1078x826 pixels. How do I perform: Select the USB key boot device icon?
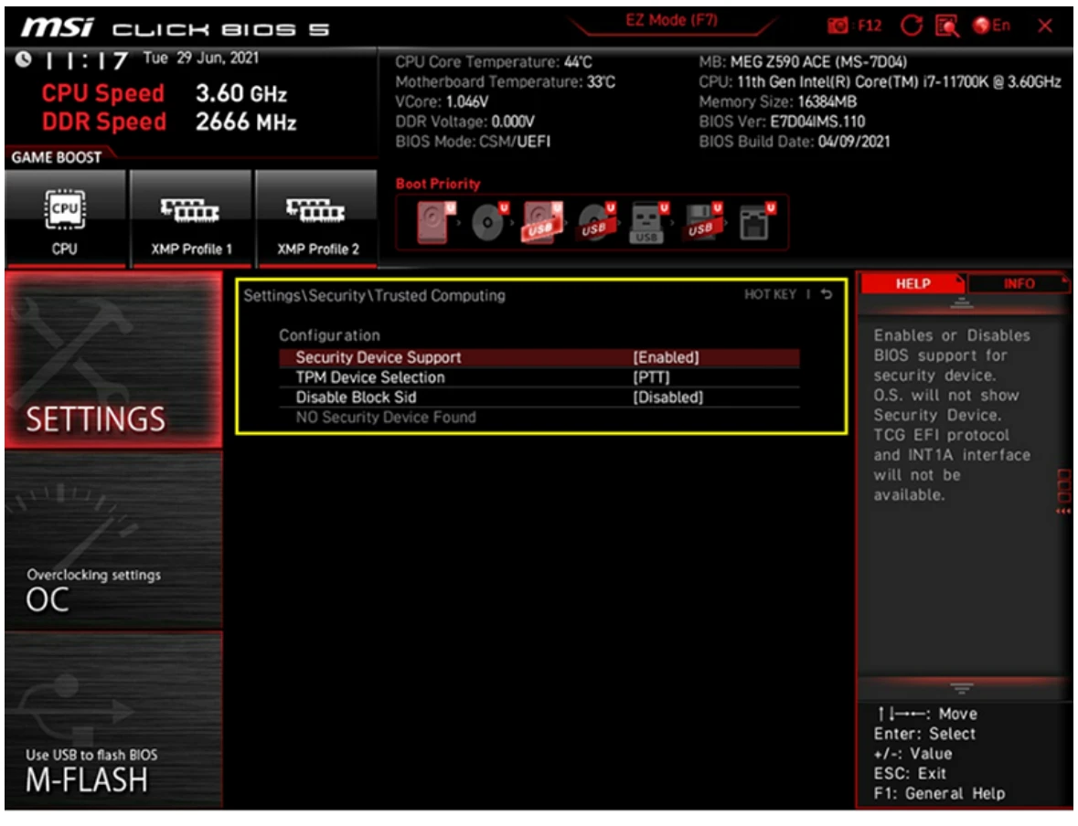[647, 222]
